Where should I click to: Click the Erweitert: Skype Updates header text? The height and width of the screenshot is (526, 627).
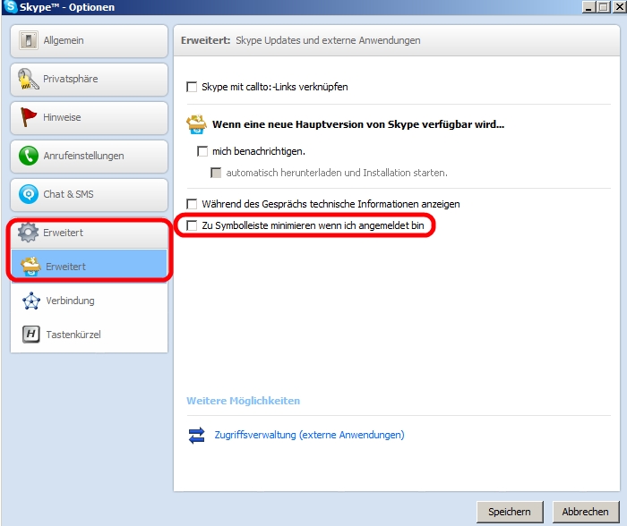point(300,40)
